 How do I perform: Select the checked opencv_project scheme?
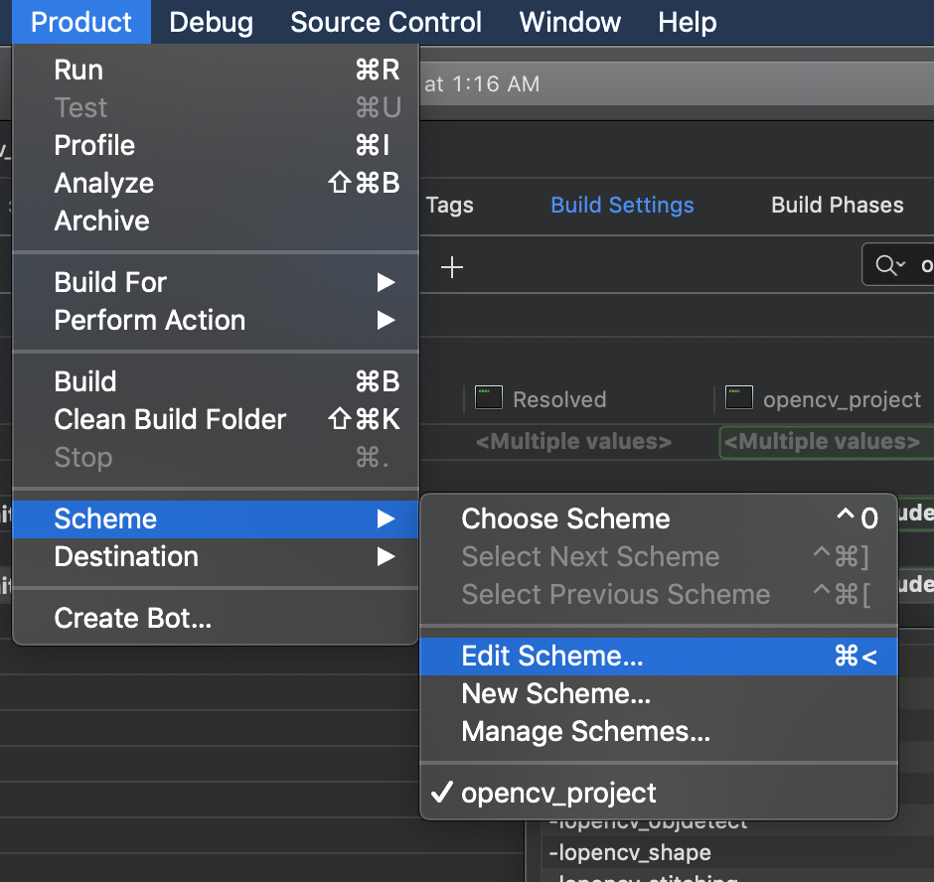pyautogui.click(x=558, y=793)
